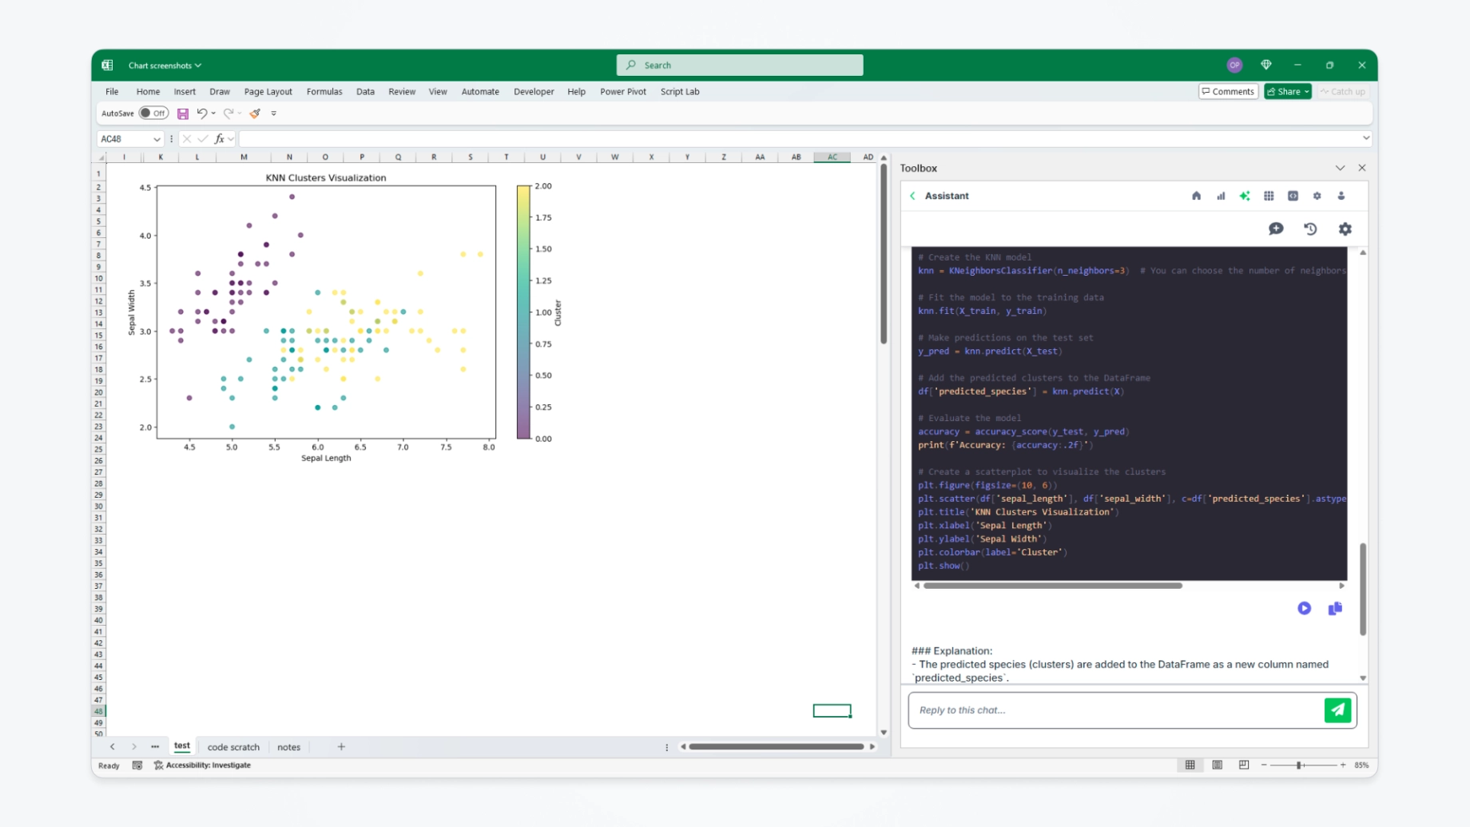Open Assistant settings large gear icon

[x=1345, y=229]
